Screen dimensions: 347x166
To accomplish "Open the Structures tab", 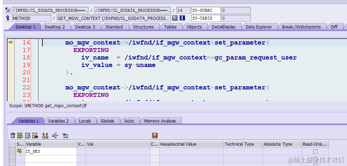I will 144,27.
